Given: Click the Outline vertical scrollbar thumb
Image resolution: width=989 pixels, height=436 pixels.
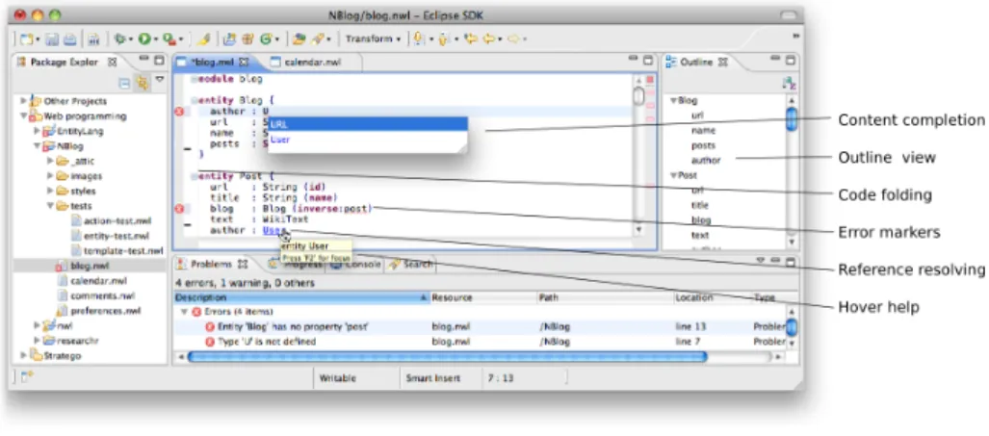Looking at the screenshot, I should [x=792, y=117].
